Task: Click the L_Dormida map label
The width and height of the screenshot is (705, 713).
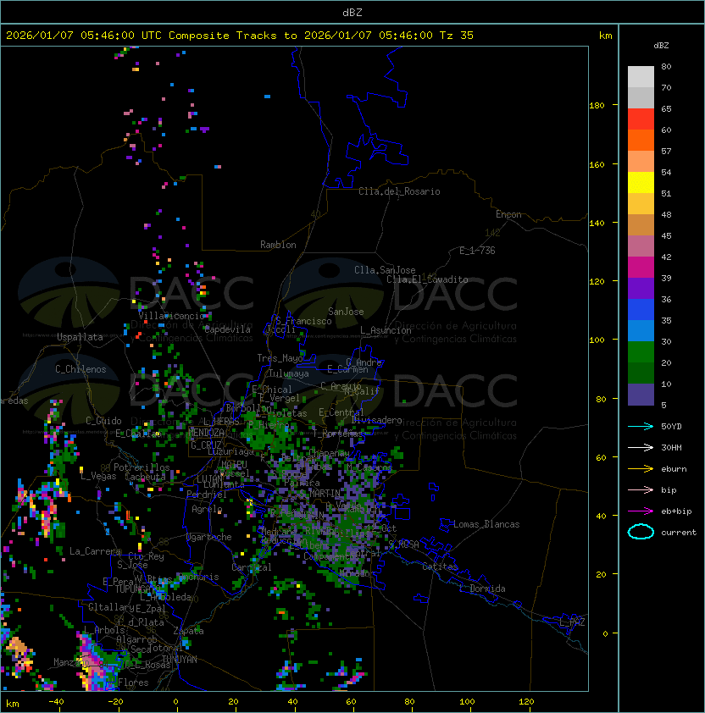Action: tap(482, 589)
